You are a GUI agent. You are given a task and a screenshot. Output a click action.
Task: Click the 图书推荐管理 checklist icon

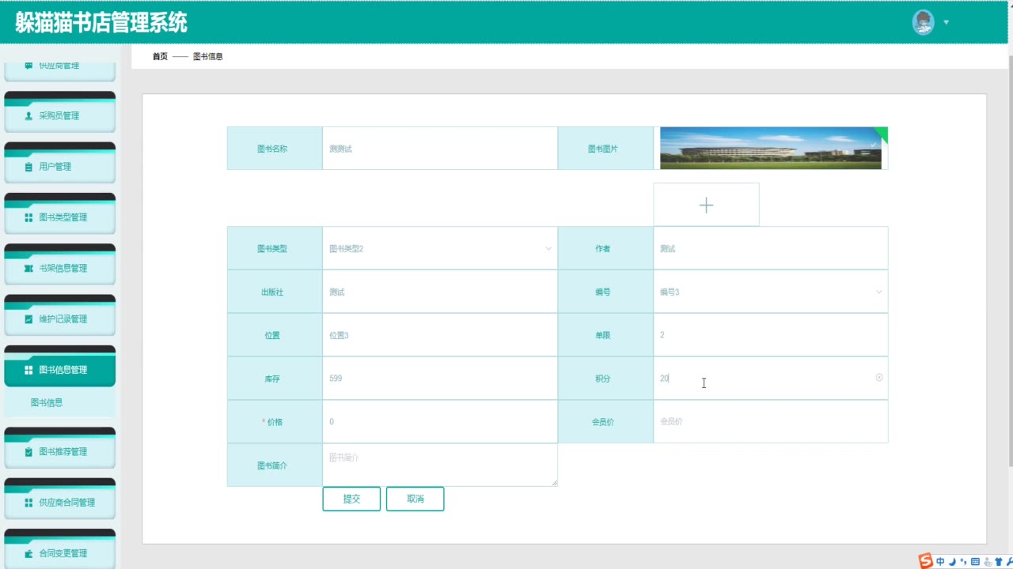pos(29,452)
